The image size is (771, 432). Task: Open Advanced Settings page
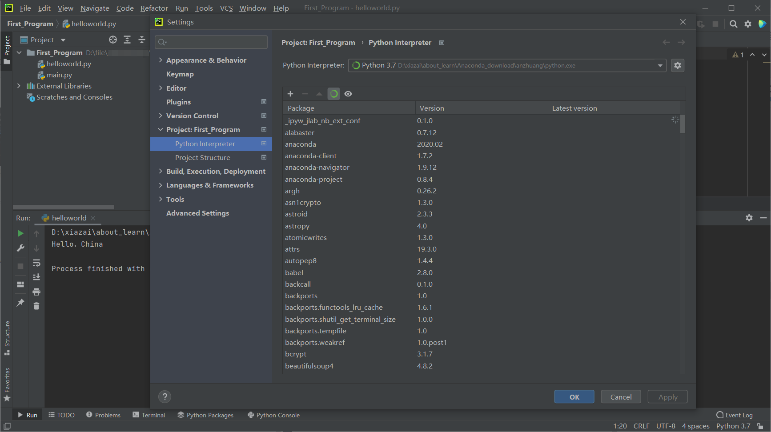pyautogui.click(x=197, y=213)
